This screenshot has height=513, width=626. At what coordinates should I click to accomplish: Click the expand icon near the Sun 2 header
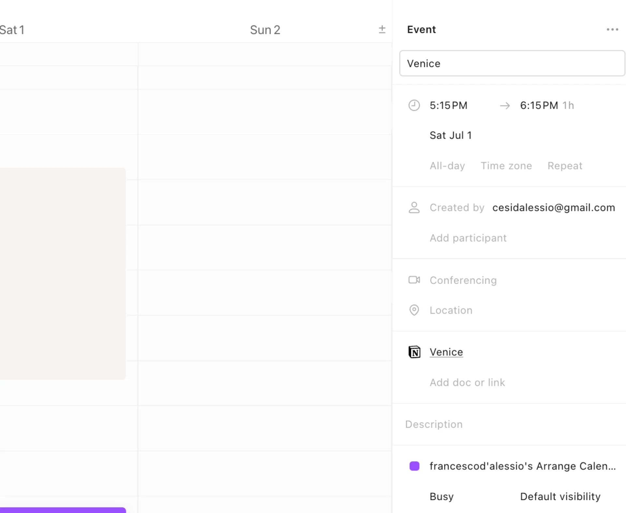(x=382, y=29)
